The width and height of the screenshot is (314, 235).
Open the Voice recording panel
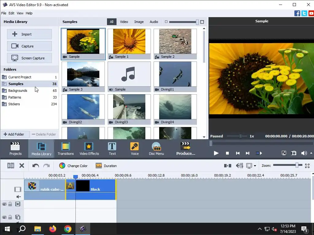(x=135, y=149)
